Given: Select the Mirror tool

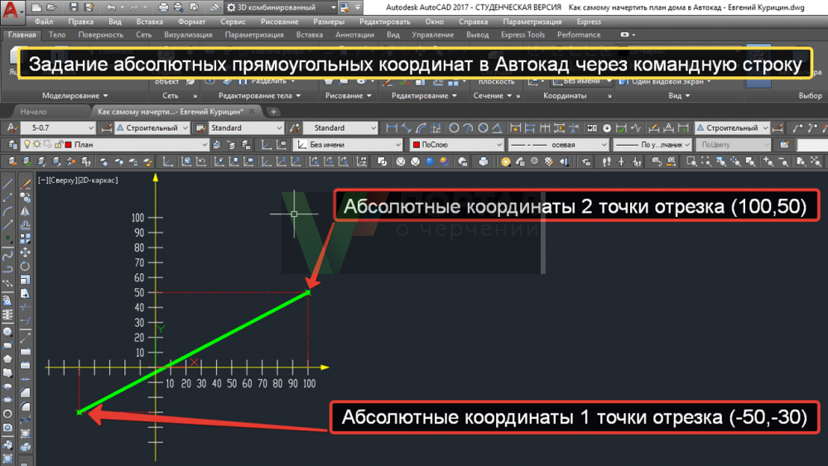Looking at the screenshot, I should [x=25, y=212].
